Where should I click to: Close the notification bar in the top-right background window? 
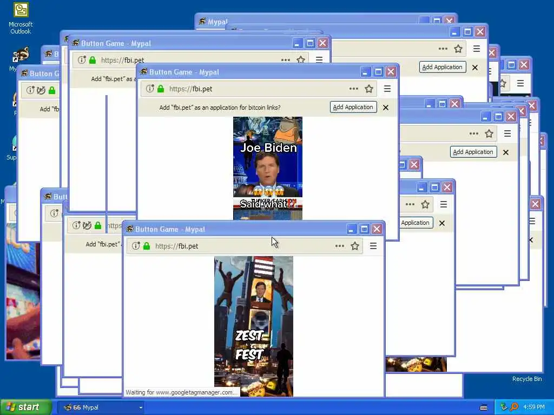pyautogui.click(x=475, y=68)
